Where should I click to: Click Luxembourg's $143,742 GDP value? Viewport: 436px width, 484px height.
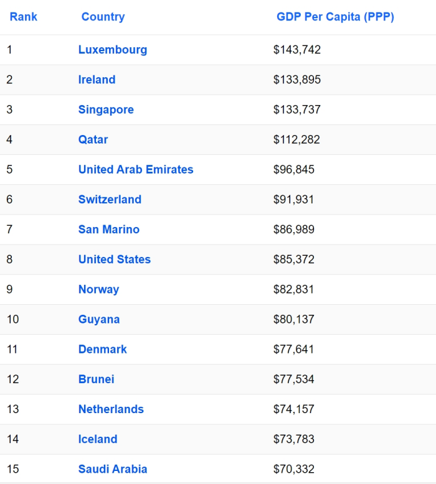pos(297,50)
